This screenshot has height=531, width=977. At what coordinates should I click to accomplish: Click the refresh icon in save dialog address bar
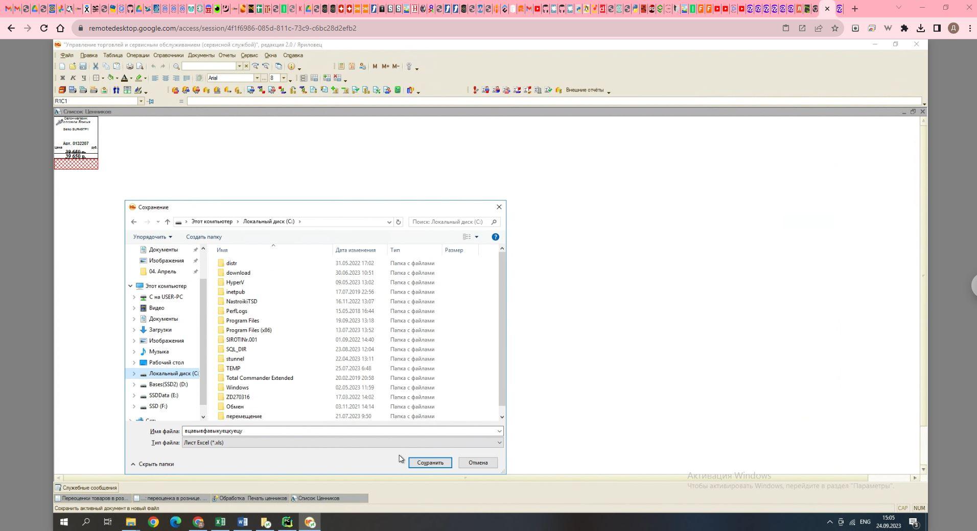[x=399, y=222]
